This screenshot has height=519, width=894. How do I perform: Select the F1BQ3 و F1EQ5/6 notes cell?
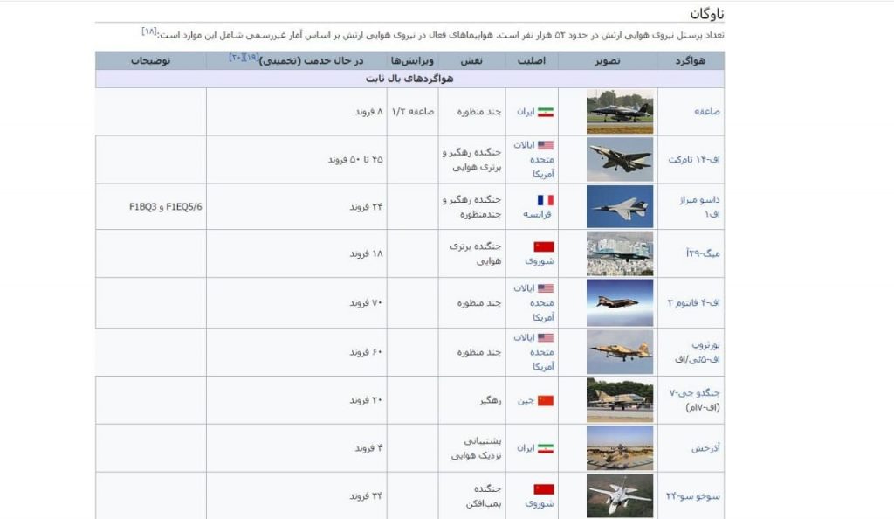coord(150,206)
